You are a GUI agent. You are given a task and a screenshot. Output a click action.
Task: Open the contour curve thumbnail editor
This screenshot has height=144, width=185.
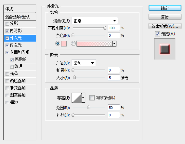77,98
